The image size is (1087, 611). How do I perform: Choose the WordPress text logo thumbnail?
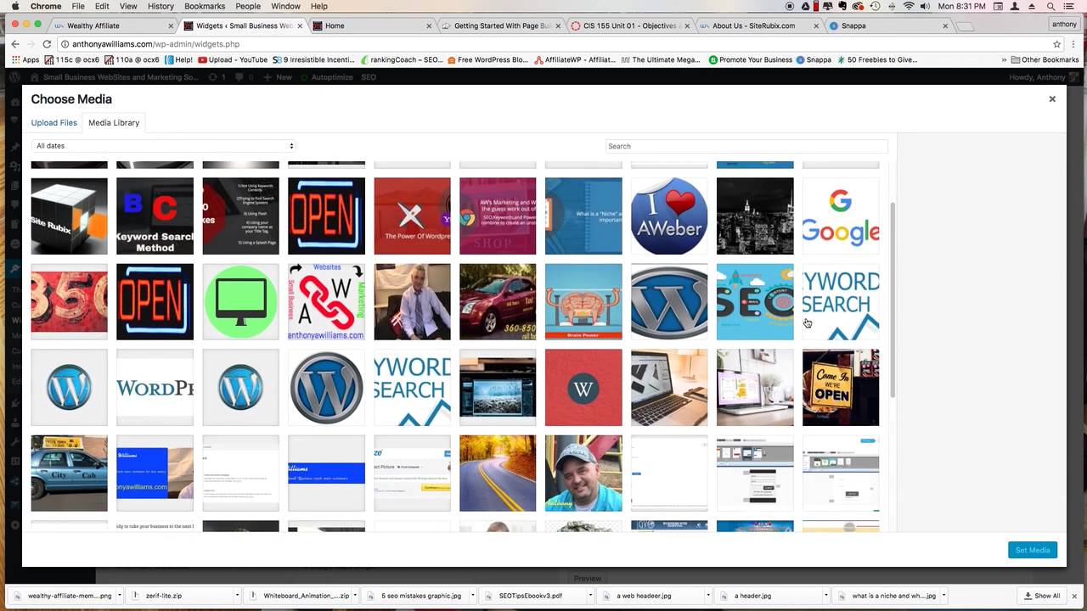pos(155,387)
